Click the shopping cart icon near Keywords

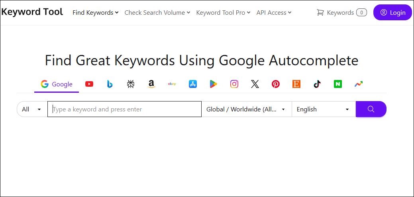(320, 12)
